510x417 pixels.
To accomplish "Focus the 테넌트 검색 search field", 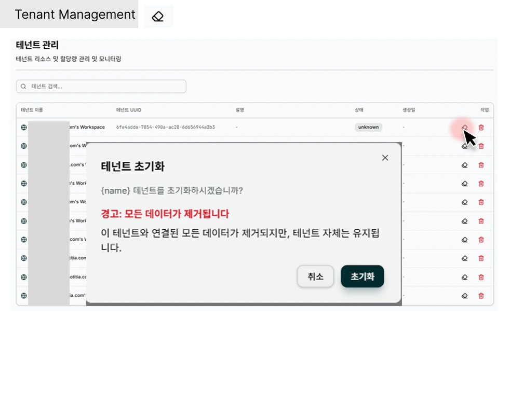I will (101, 86).
